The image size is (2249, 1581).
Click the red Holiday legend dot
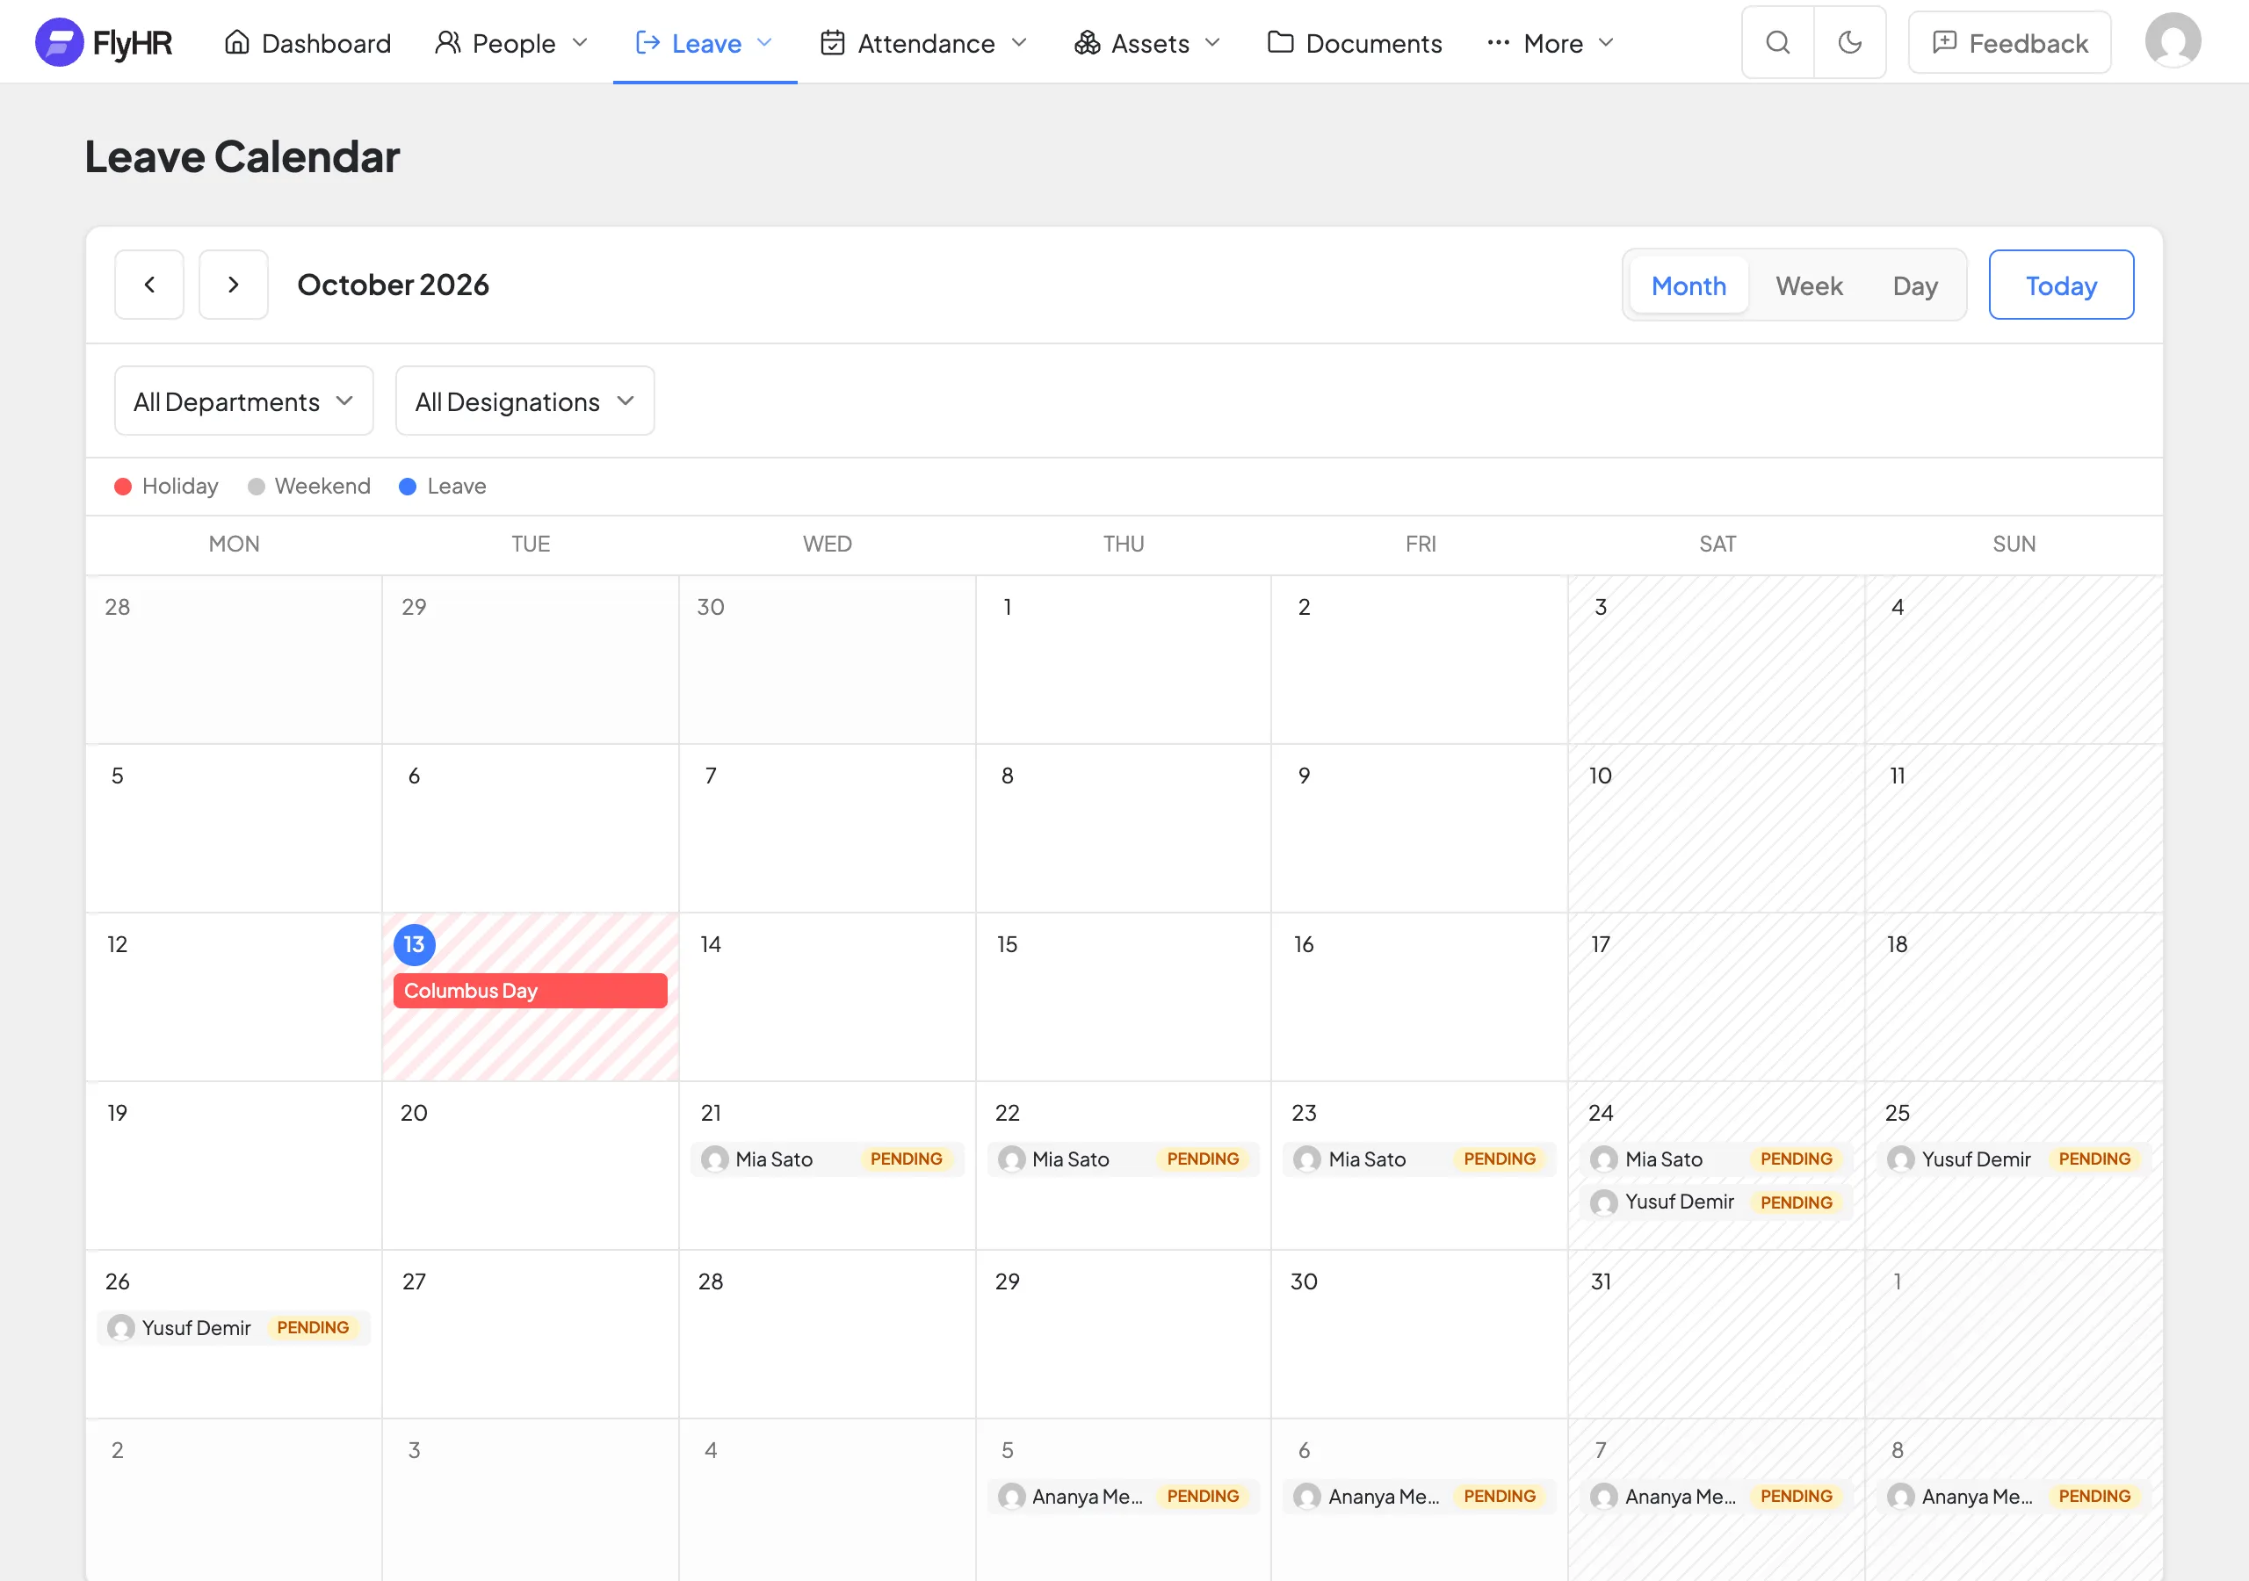click(x=122, y=486)
